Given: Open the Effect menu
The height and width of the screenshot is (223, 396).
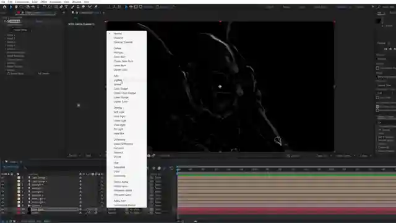Looking at the screenshot, I should coord(44,2).
